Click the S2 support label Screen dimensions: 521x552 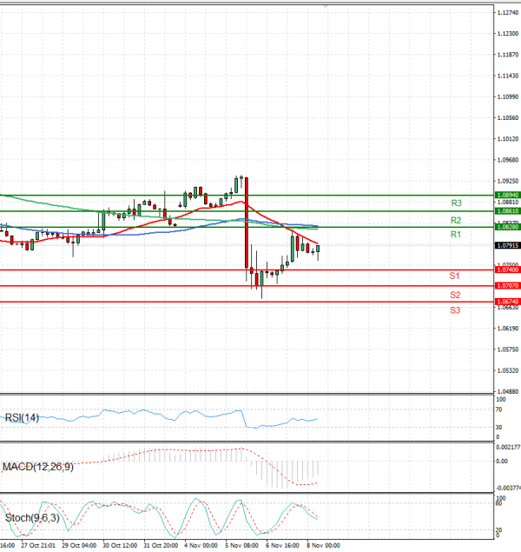[455, 295]
